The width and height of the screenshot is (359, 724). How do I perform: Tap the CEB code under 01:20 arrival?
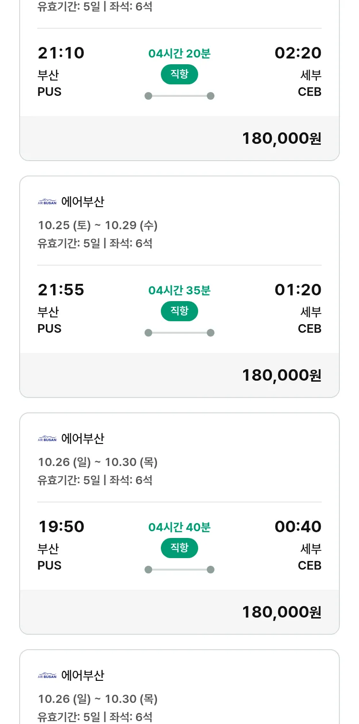coord(309,329)
